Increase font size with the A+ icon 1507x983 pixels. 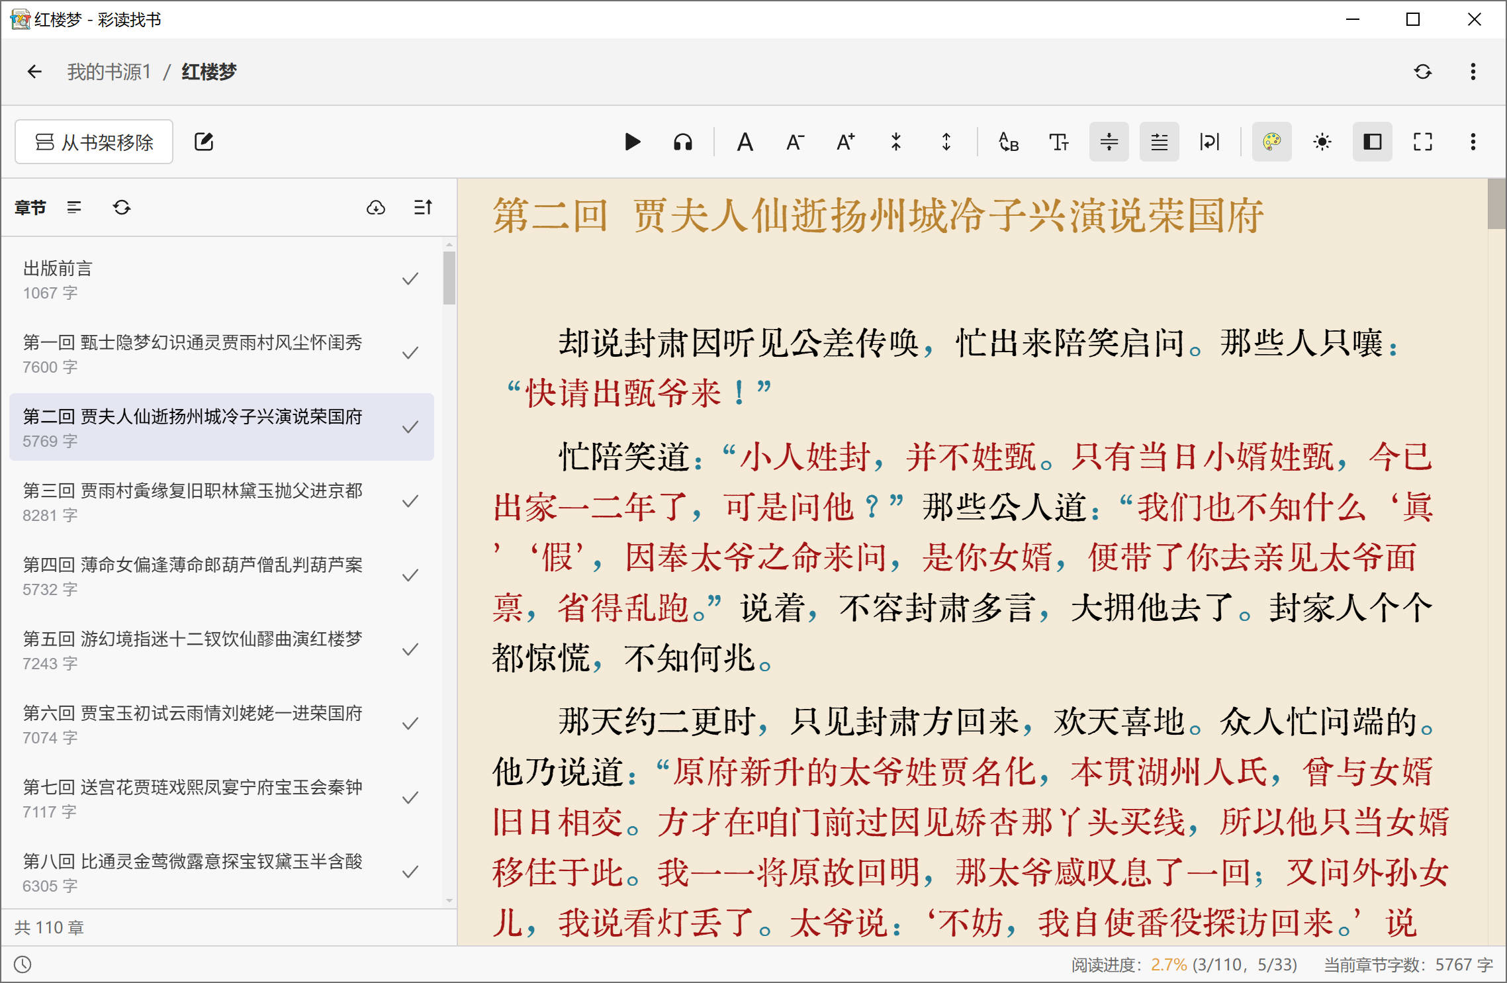(845, 142)
